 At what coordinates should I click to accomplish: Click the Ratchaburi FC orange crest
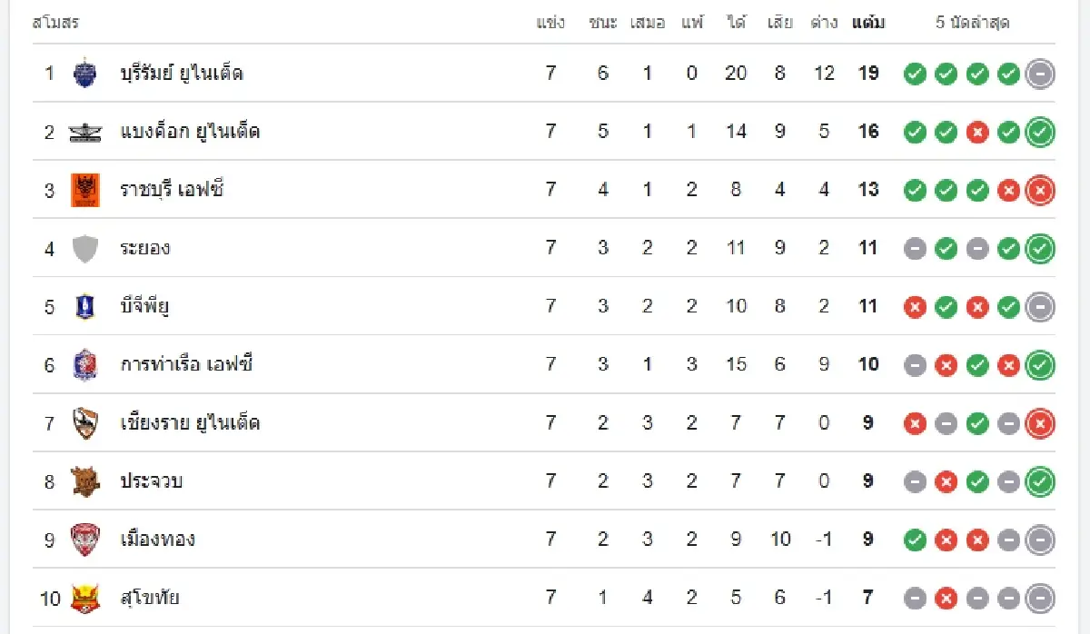(84, 190)
